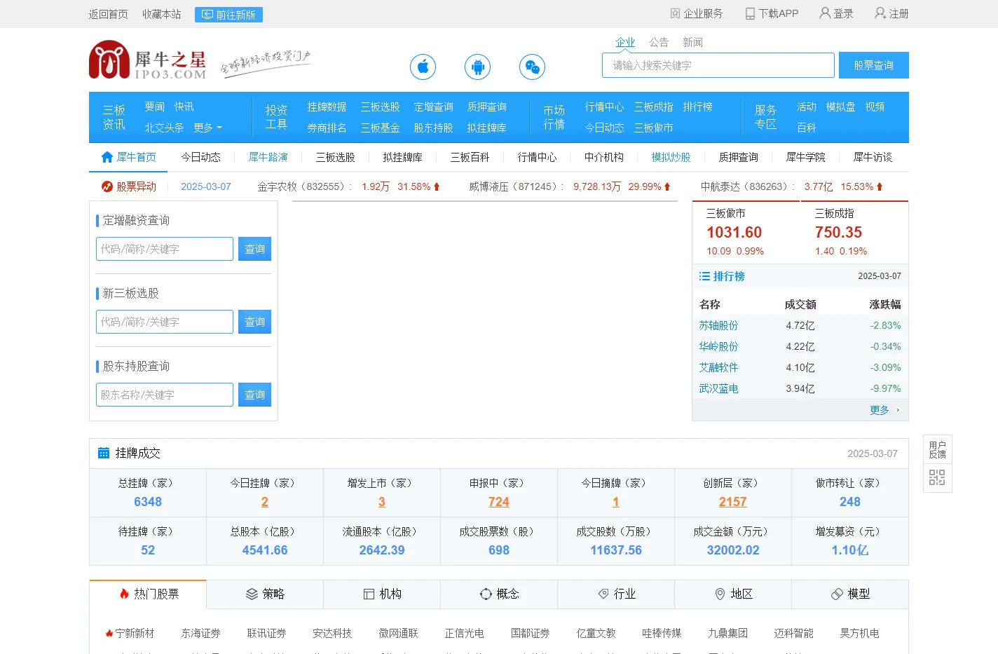
Task: Open 宁新新材 hot stock link
Action: (135, 633)
